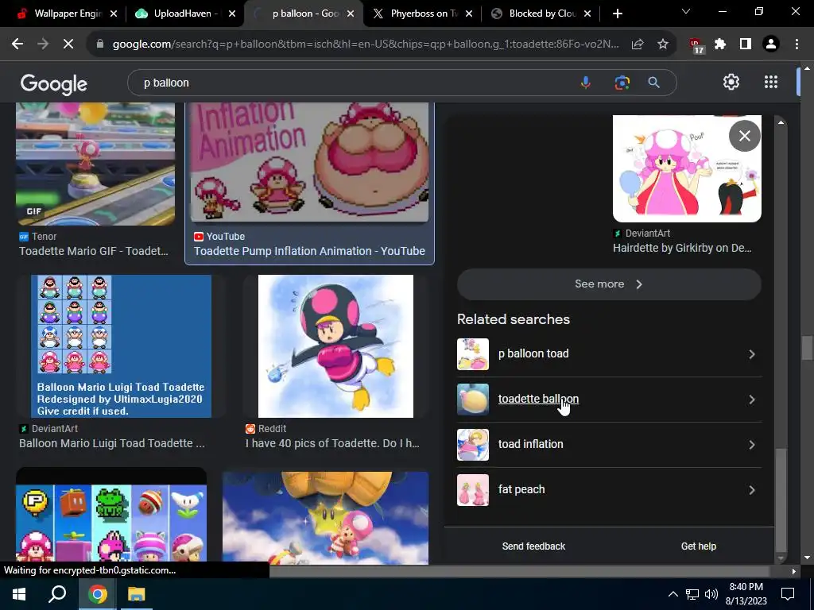
Task: Open the uBlock extension icon with badge 17
Action: (696, 45)
